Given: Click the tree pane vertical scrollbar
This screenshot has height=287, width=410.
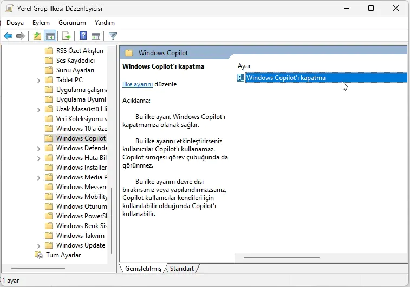Looking at the screenshot, I should [112, 221].
